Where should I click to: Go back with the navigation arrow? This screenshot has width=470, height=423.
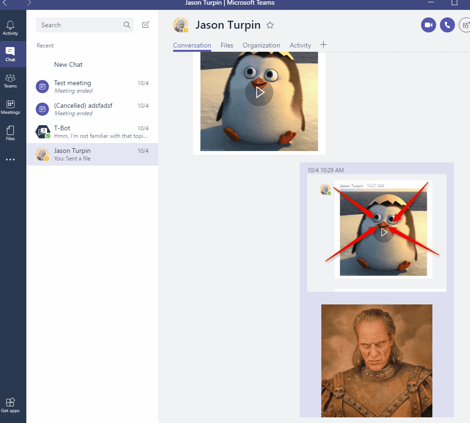(5, 3)
